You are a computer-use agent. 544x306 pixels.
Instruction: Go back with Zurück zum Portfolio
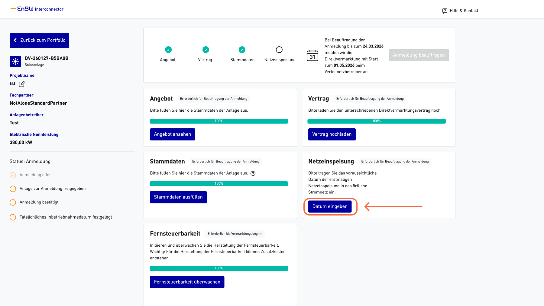click(39, 41)
